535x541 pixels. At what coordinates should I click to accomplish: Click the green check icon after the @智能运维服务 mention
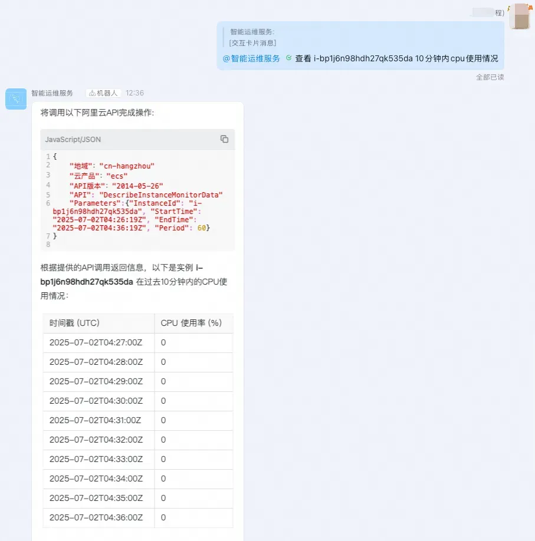[289, 58]
